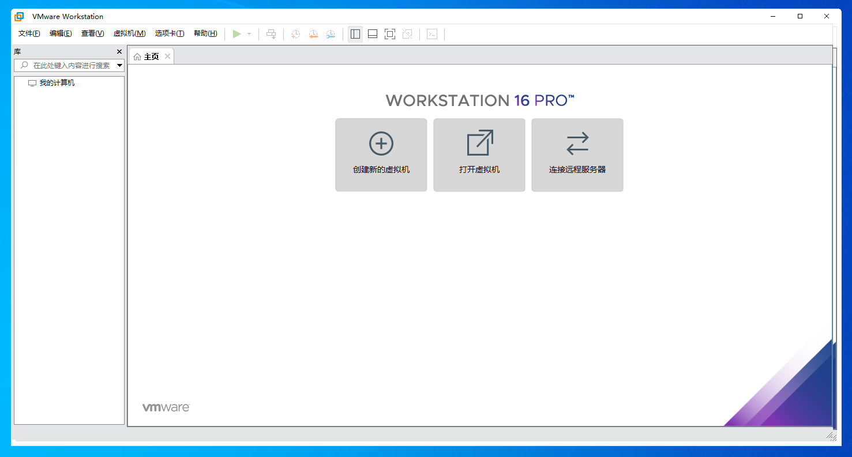
Task: Close the 库 library panel
Action: click(119, 52)
